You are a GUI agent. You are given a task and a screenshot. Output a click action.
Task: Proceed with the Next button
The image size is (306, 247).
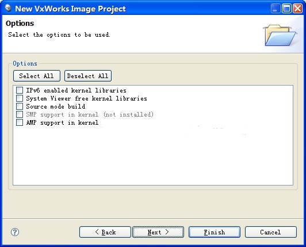158,232
